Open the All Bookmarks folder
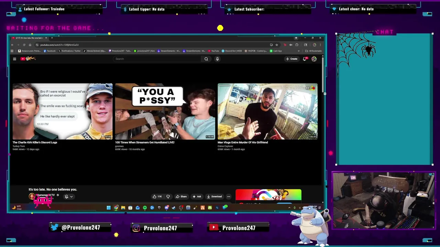Viewport: 440px width, 247px height. (x=313, y=51)
